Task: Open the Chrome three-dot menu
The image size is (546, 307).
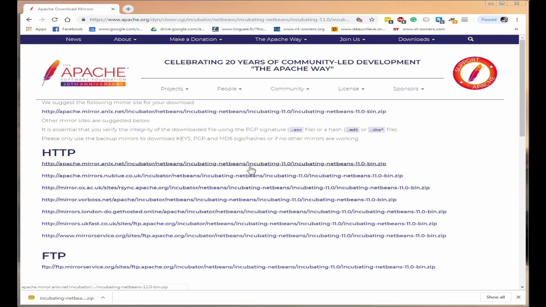Action: click(x=517, y=20)
